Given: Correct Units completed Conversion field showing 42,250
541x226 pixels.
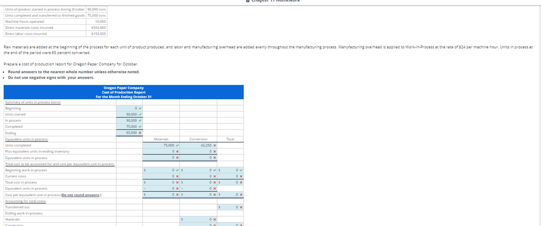Looking at the screenshot, I should (198, 145).
